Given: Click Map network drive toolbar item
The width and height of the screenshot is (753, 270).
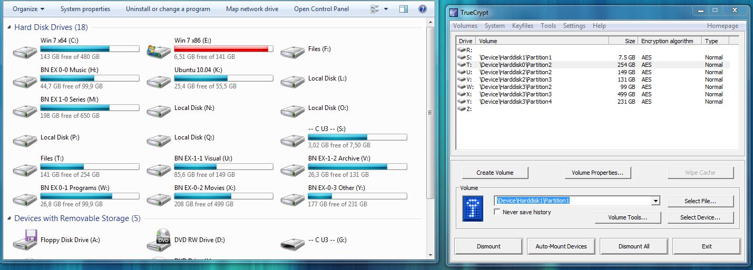Looking at the screenshot, I should tap(252, 9).
